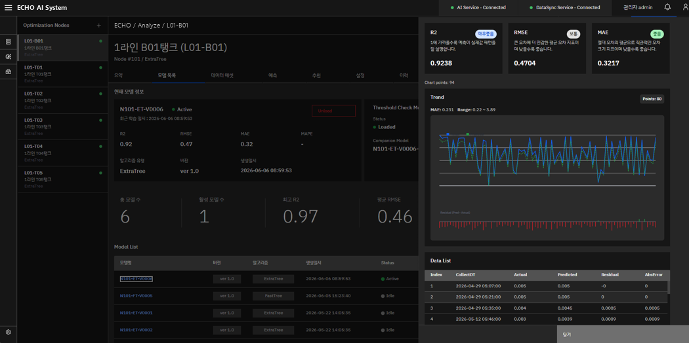Click the 매우좋음 badge on R2 card

pyautogui.click(x=486, y=34)
